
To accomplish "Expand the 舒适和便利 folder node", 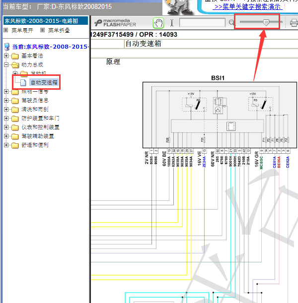I will click(6, 145).
